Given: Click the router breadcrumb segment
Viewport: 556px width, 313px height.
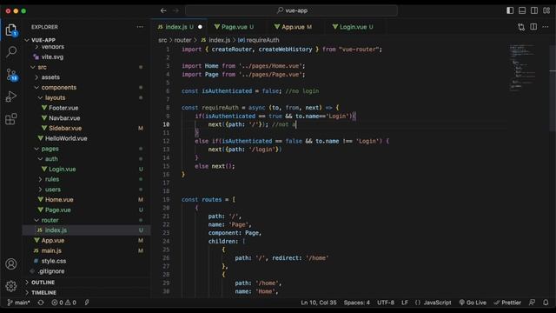Looking at the screenshot, I should click(x=182, y=40).
